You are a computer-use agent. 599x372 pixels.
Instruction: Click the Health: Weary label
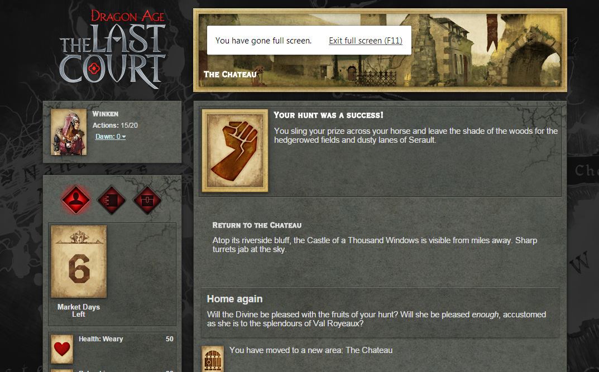point(101,339)
